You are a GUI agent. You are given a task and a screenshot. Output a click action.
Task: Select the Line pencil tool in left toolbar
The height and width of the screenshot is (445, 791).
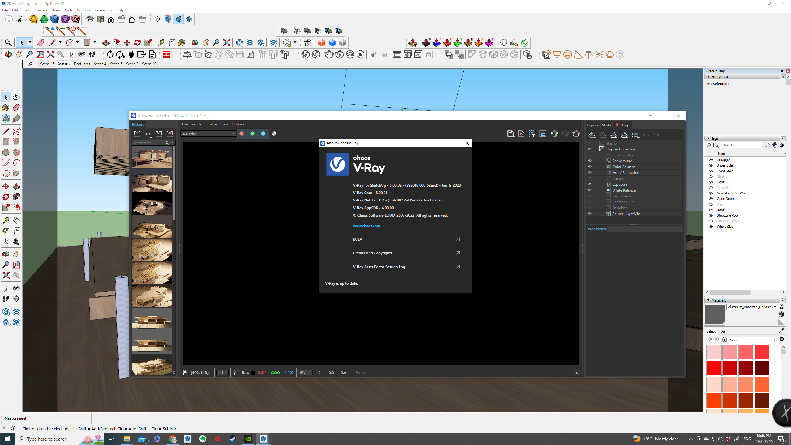(6, 131)
